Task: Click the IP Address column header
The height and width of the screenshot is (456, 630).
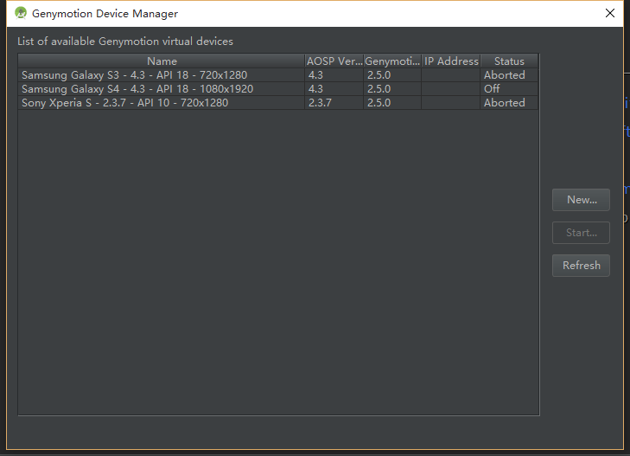Action: click(x=451, y=61)
